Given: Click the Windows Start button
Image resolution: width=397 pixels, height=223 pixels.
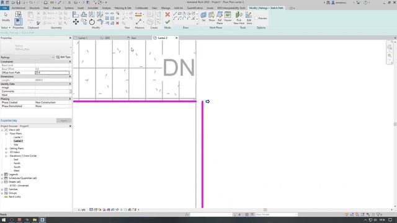Looking at the screenshot, I should click(4, 220).
